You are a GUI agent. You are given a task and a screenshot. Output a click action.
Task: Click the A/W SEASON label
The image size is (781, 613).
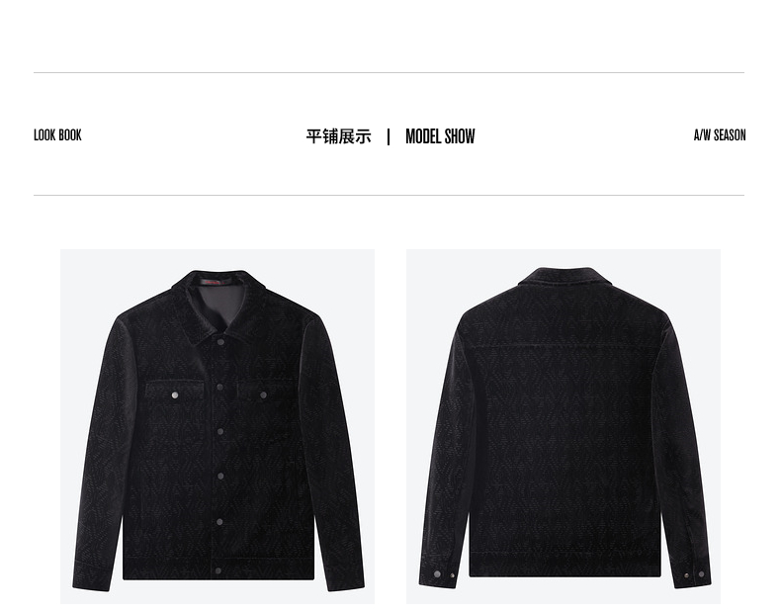tap(720, 134)
